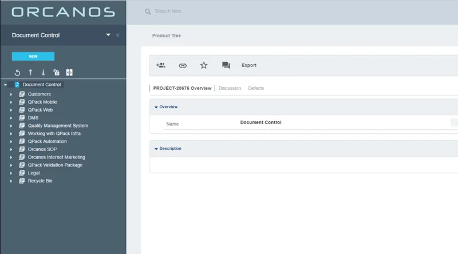Image resolution: width=458 pixels, height=254 pixels.
Task: Expand the Customers tree node
Action: tap(11, 94)
